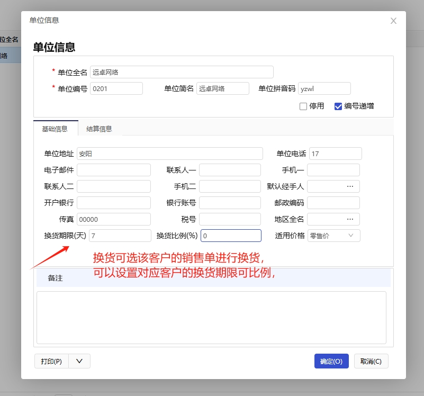This screenshot has width=424, height=396.
Task: Close the 单位信息 dialog with the X
Action: [393, 21]
